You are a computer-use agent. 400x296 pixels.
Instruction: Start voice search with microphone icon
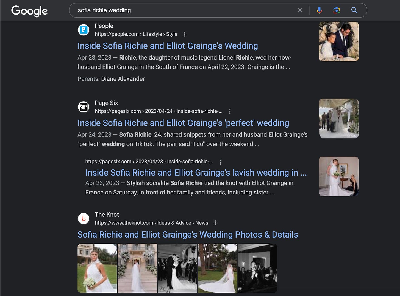click(319, 10)
